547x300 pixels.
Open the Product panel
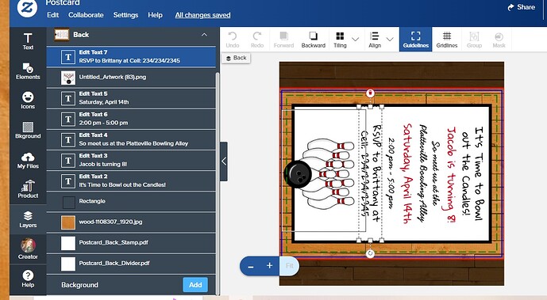coord(28,189)
